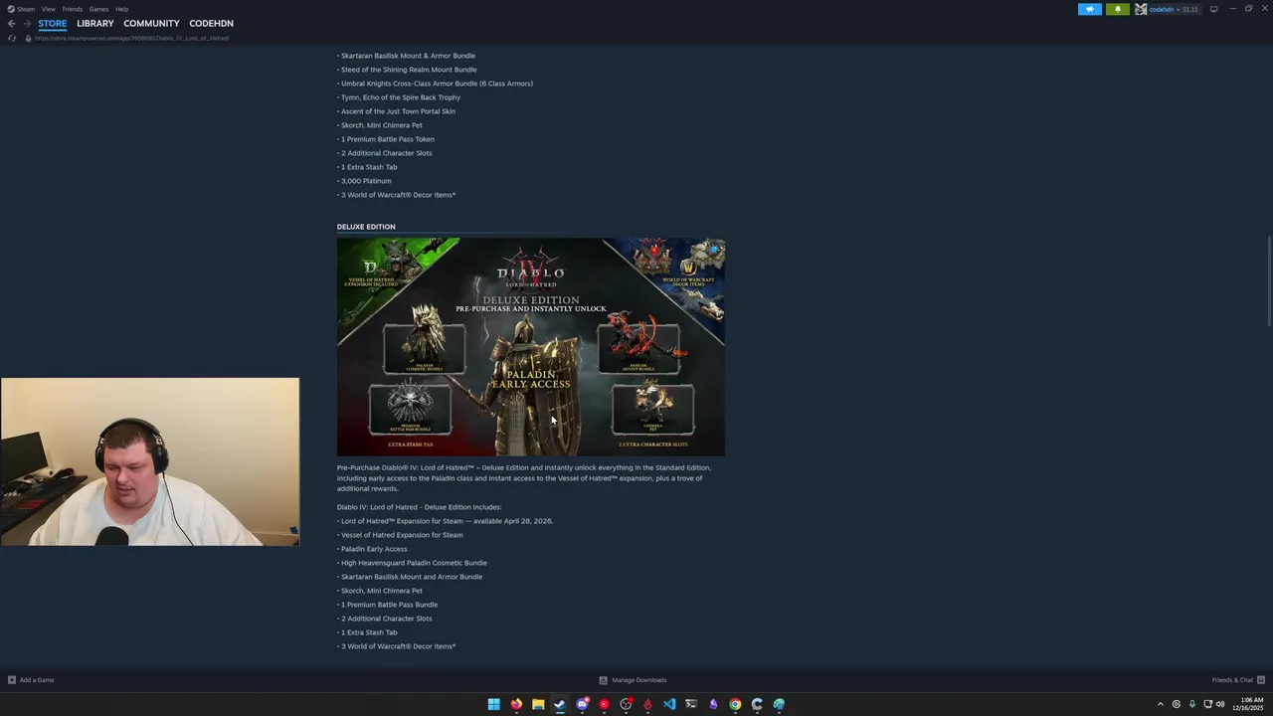1273x716 pixels.
Task: Click the Friends & Chat label
Action: 1232,680
